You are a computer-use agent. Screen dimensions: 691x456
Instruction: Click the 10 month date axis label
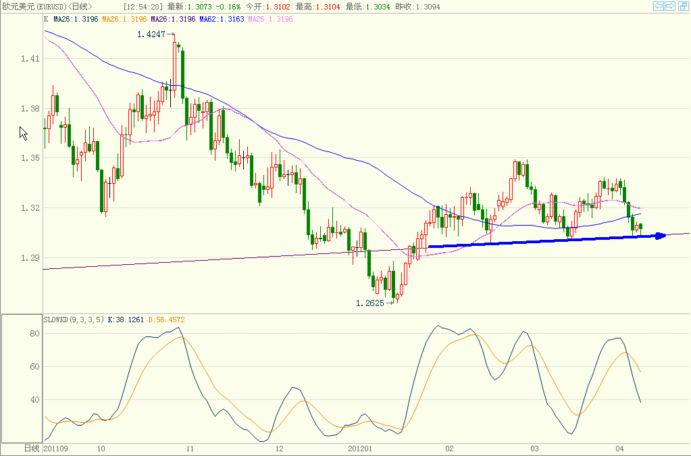tap(101, 449)
